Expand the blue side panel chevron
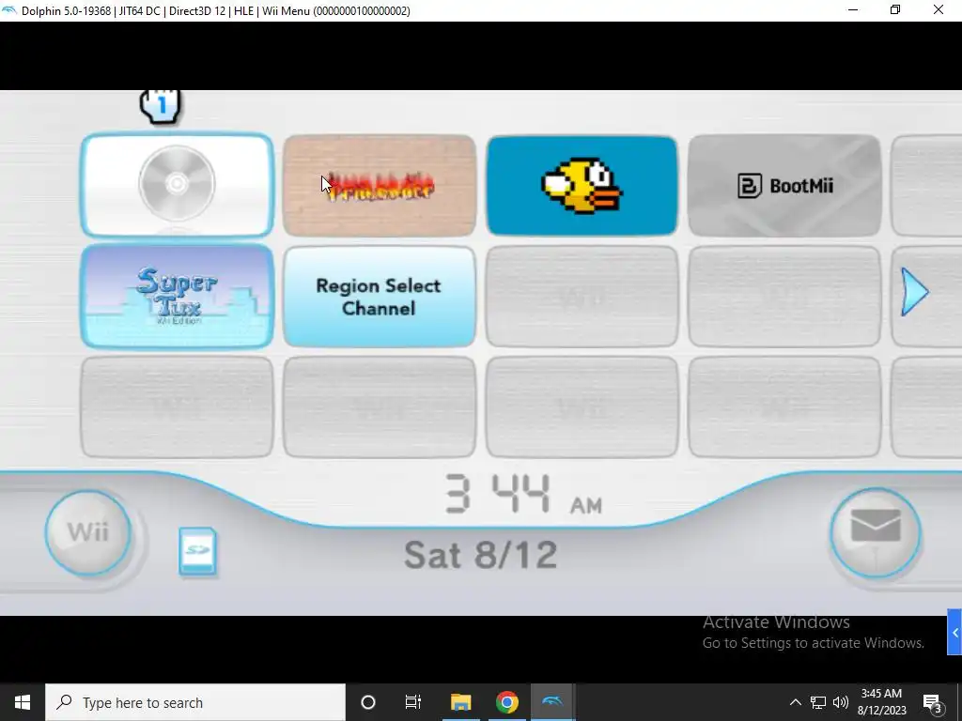The width and height of the screenshot is (962, 721). coord(954,633)
